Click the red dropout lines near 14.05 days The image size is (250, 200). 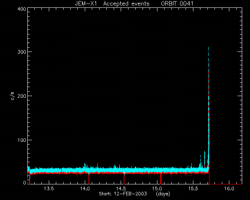tap(89, 179)
